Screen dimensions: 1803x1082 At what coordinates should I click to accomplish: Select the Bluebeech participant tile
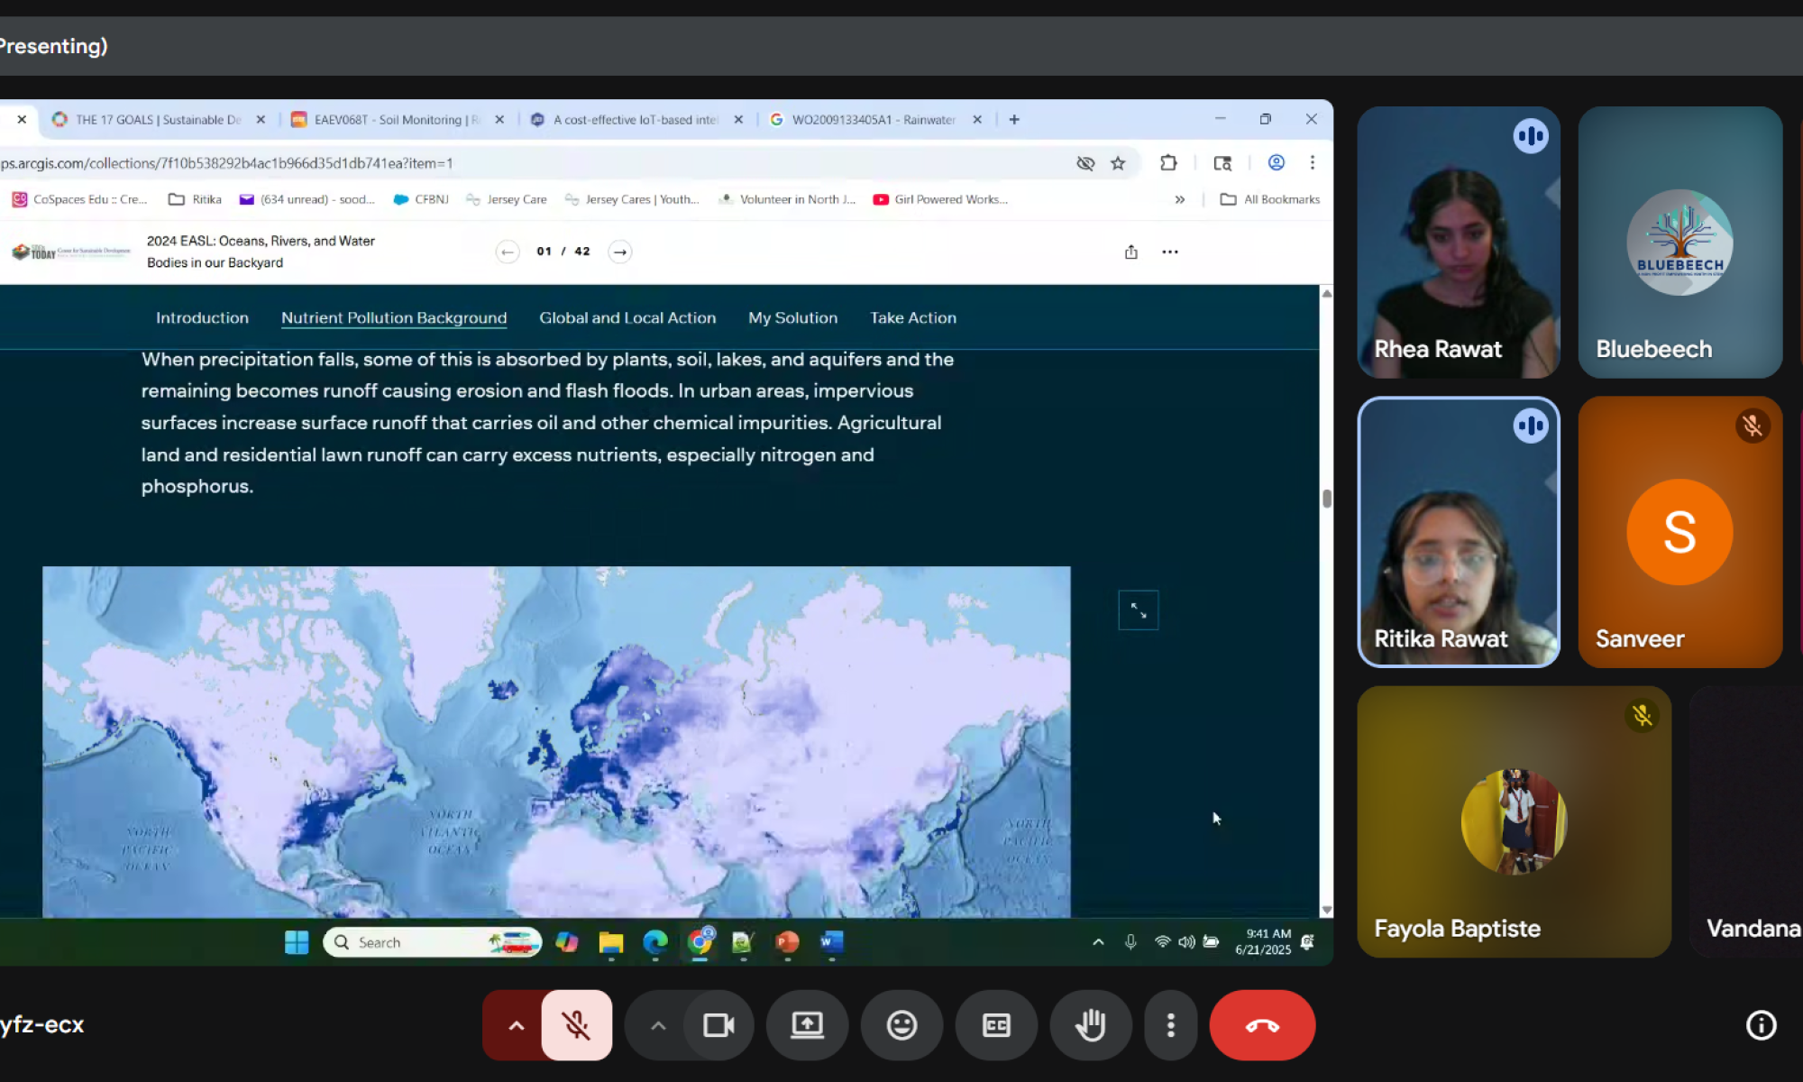point(1680,242)
